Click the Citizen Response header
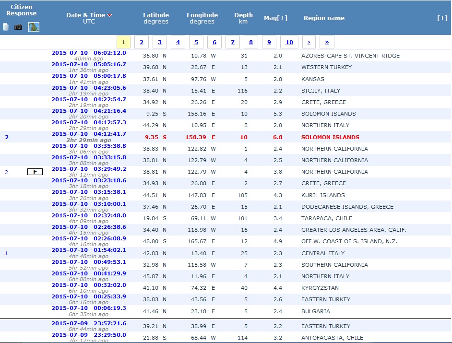The image size is (452, 343). pos(21,10)
